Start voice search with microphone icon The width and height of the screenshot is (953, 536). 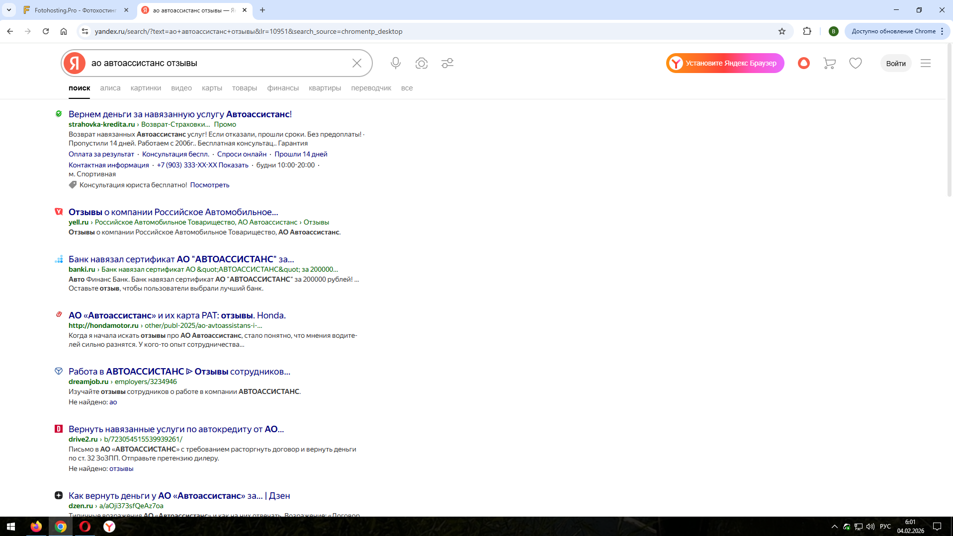[x=396, y=63]
